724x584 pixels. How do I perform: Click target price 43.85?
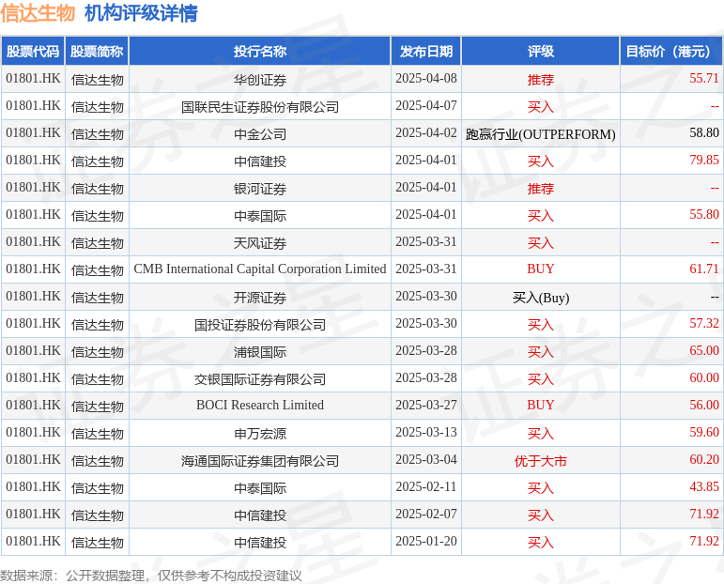tap(704, 487)
